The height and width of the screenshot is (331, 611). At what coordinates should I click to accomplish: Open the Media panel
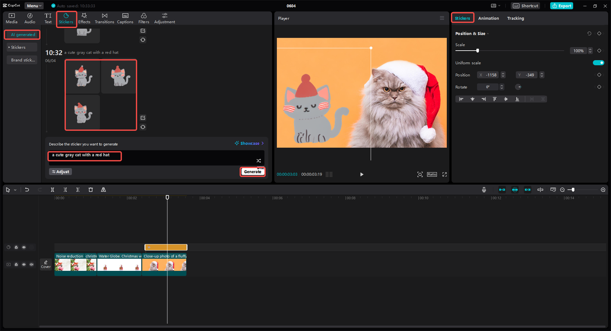click(x=11, y=18)
